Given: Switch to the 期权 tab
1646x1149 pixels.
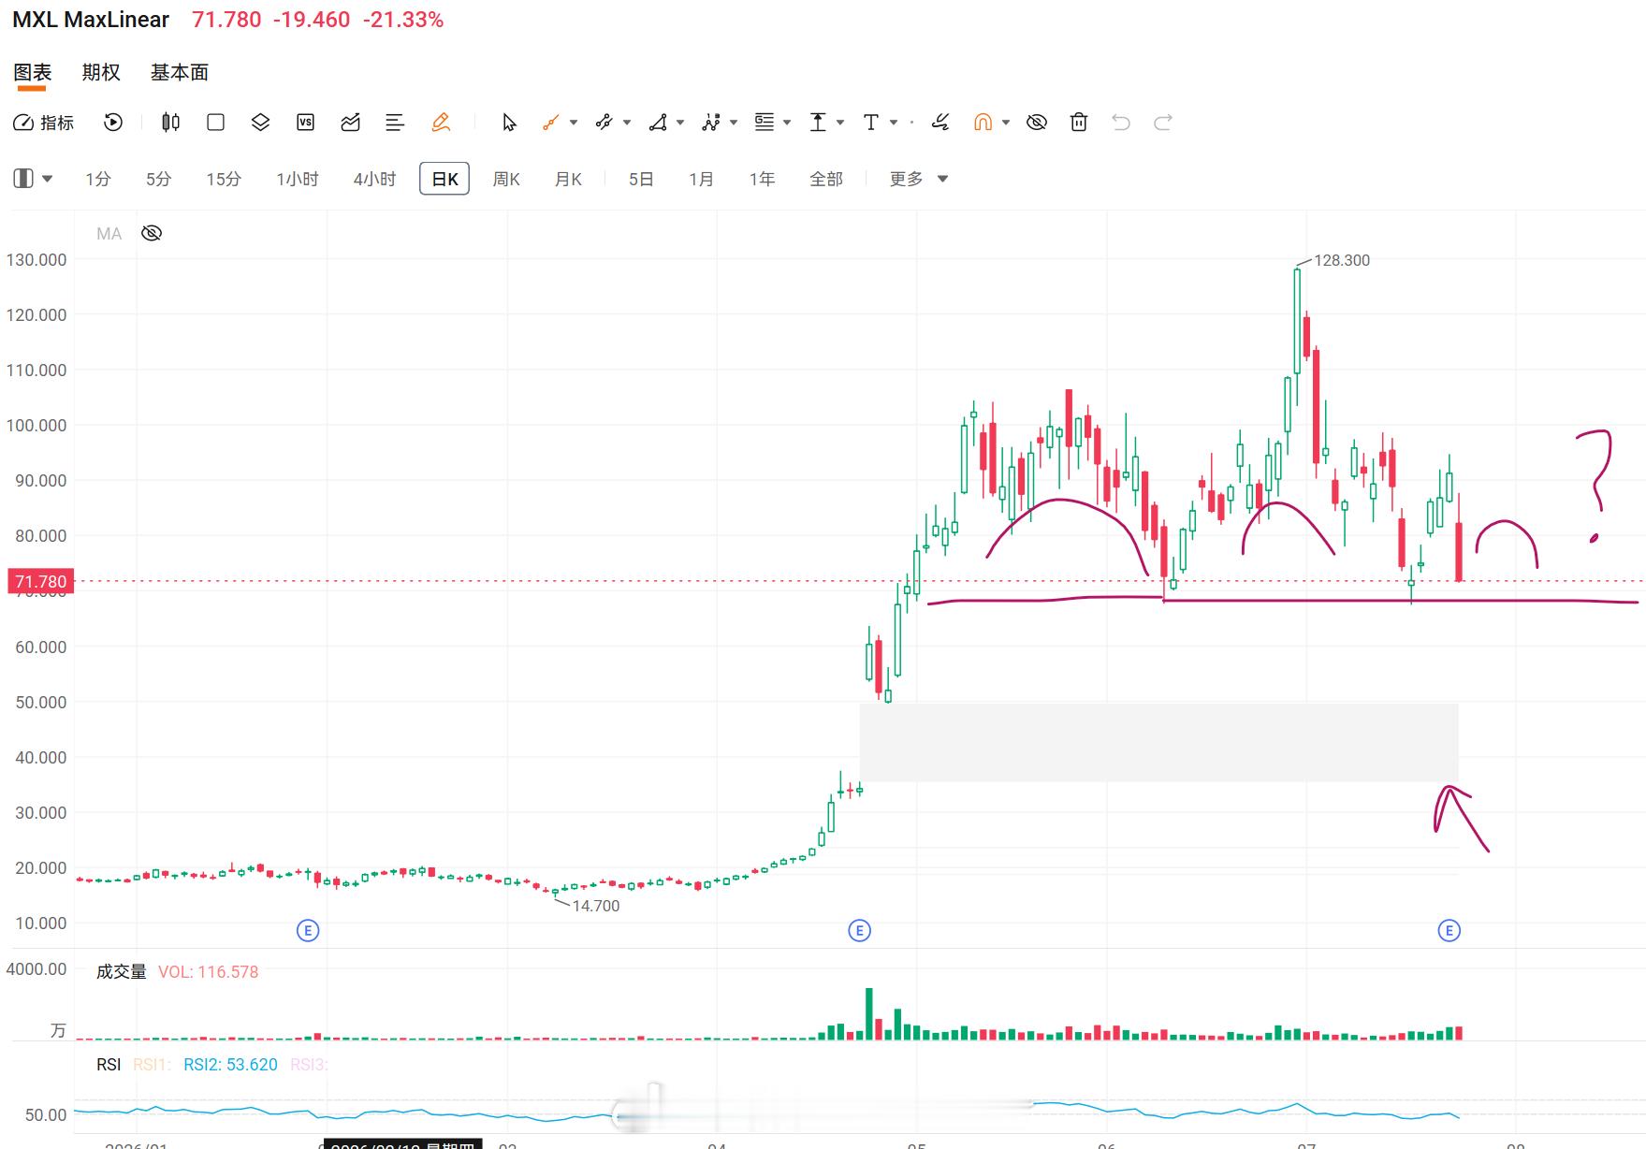Looking at the screenshot, I should [101, 73].
